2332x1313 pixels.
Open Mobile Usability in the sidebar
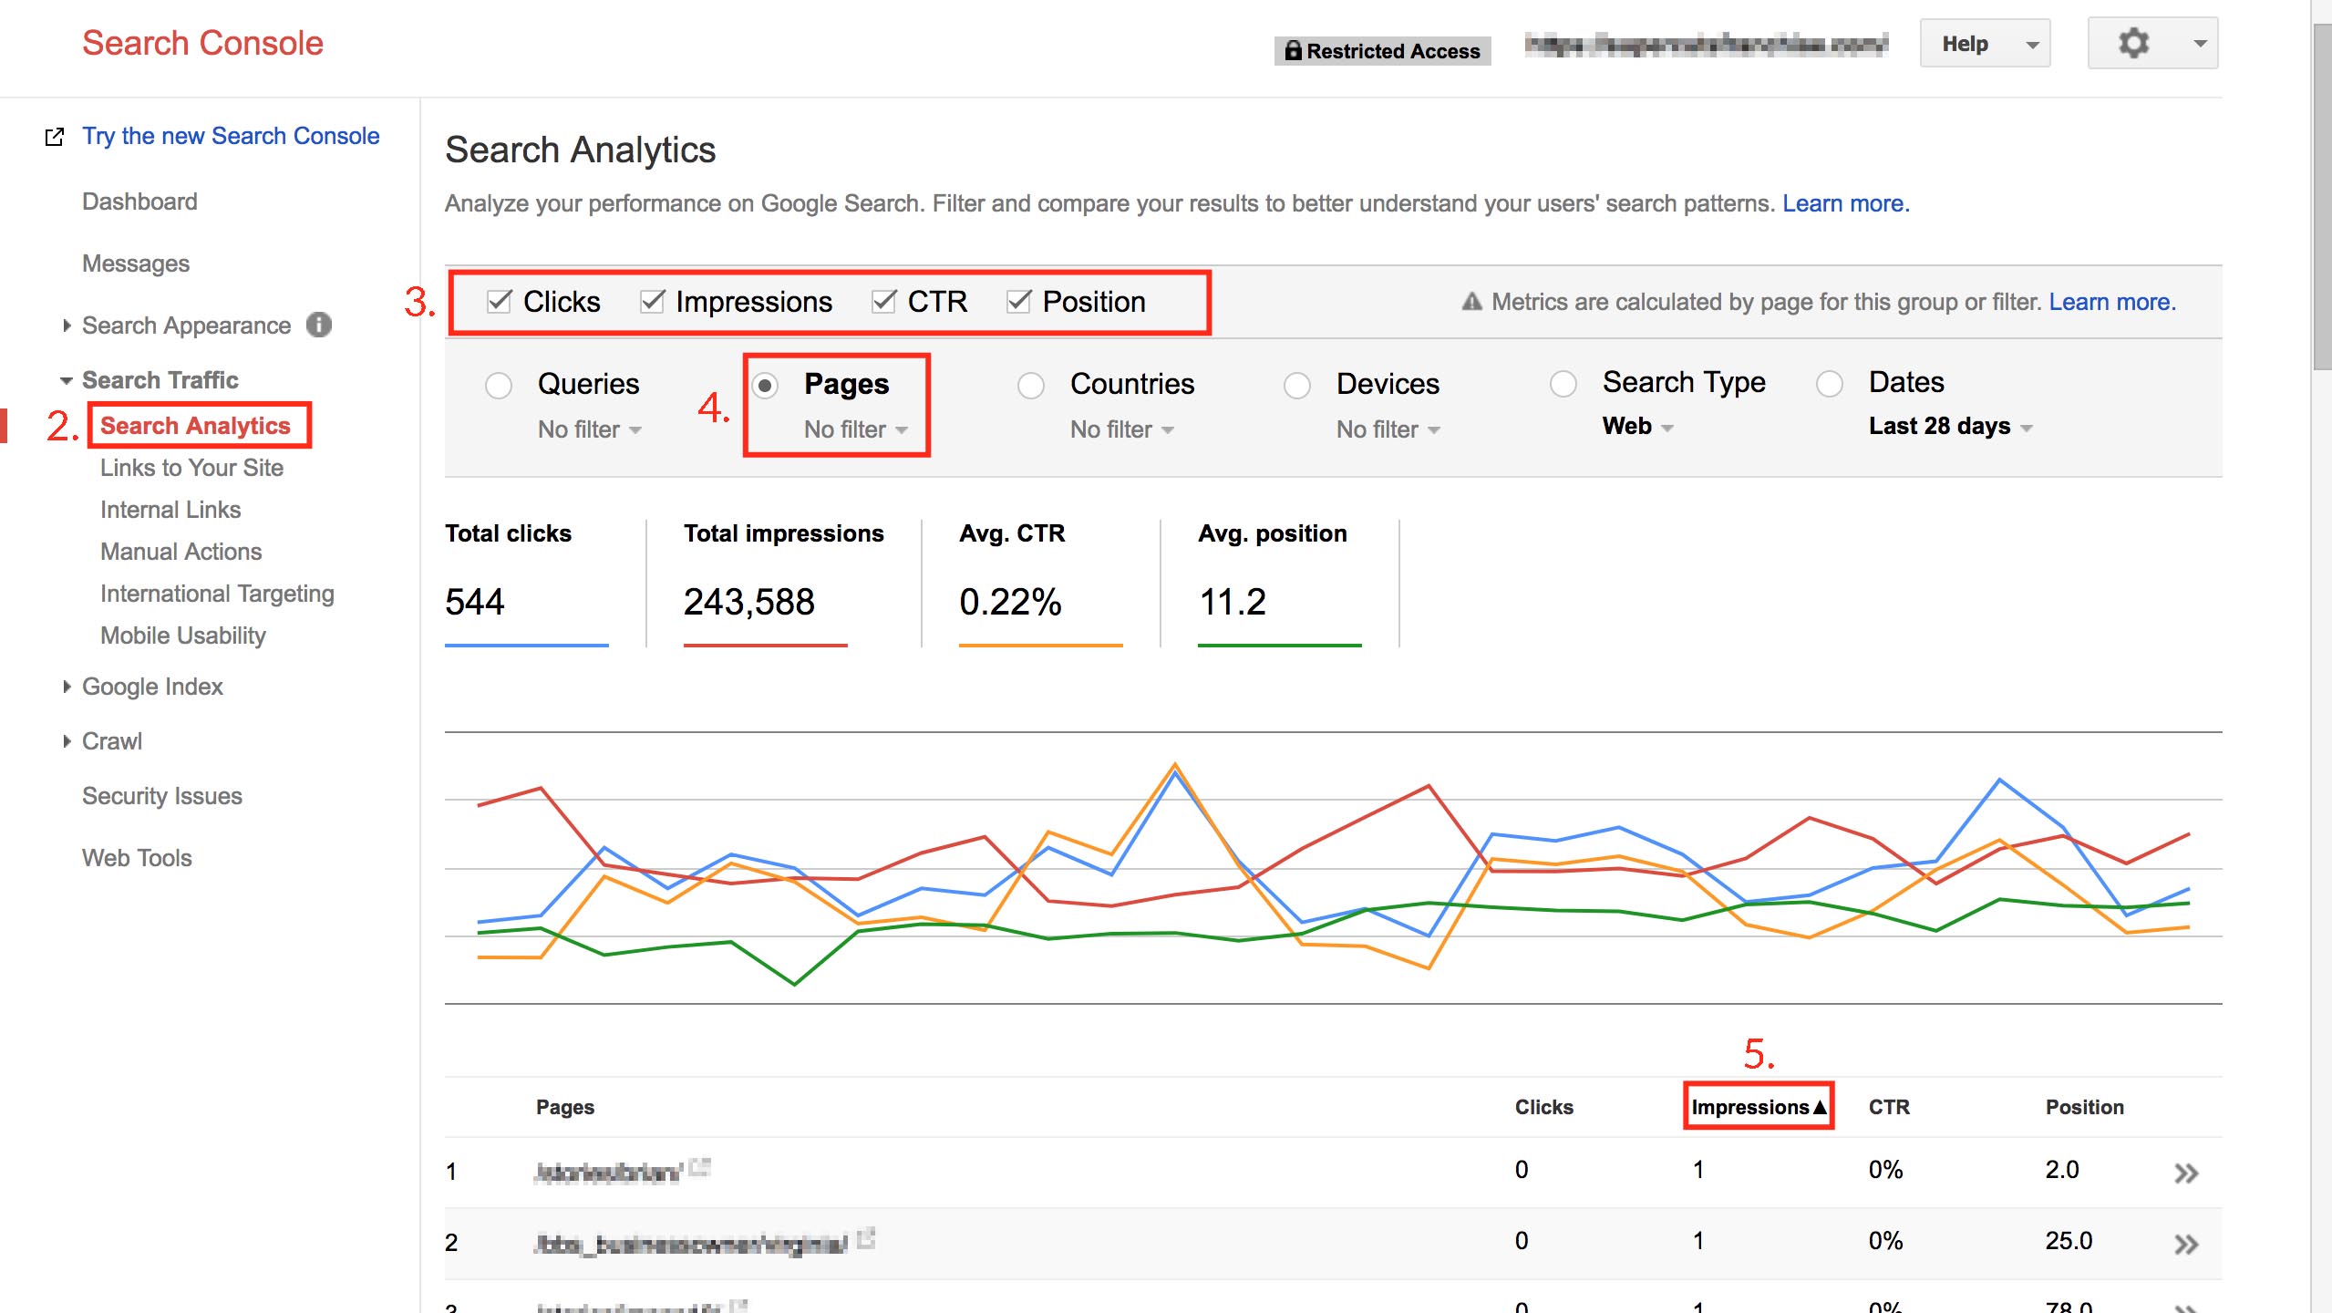click(x=183, y=636)
